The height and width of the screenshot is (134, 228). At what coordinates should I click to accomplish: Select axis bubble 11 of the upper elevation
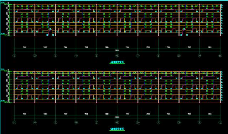[x=221, y=56]
